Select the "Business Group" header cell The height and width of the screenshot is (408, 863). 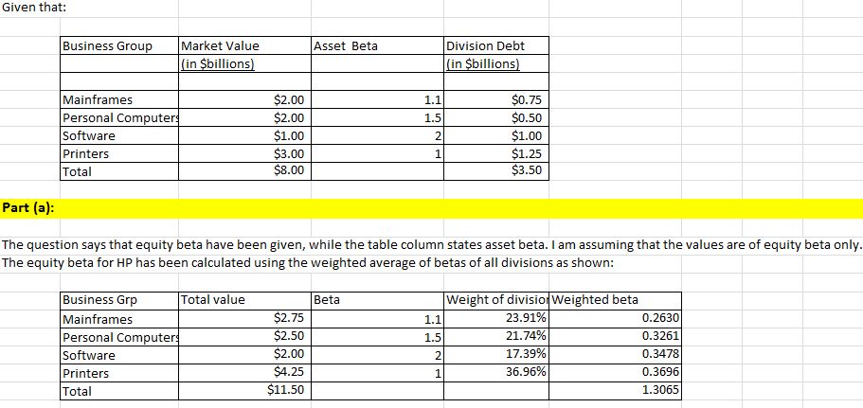pyautogui.click(x=106, y=46)
